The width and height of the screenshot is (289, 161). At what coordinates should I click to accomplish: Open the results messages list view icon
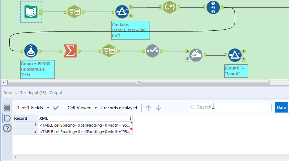pos(7,108)
